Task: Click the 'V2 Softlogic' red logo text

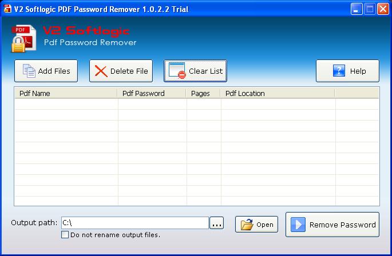Action: [86, 31]
